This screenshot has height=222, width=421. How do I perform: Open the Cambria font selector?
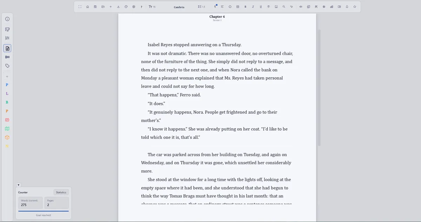coord(179,7)
